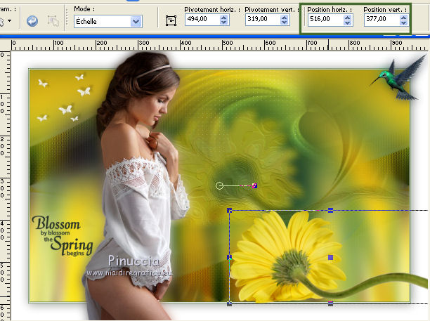Click the center pivot rectangle icon
The width and height of the screenshot is (430, 321).
[171, 20]
